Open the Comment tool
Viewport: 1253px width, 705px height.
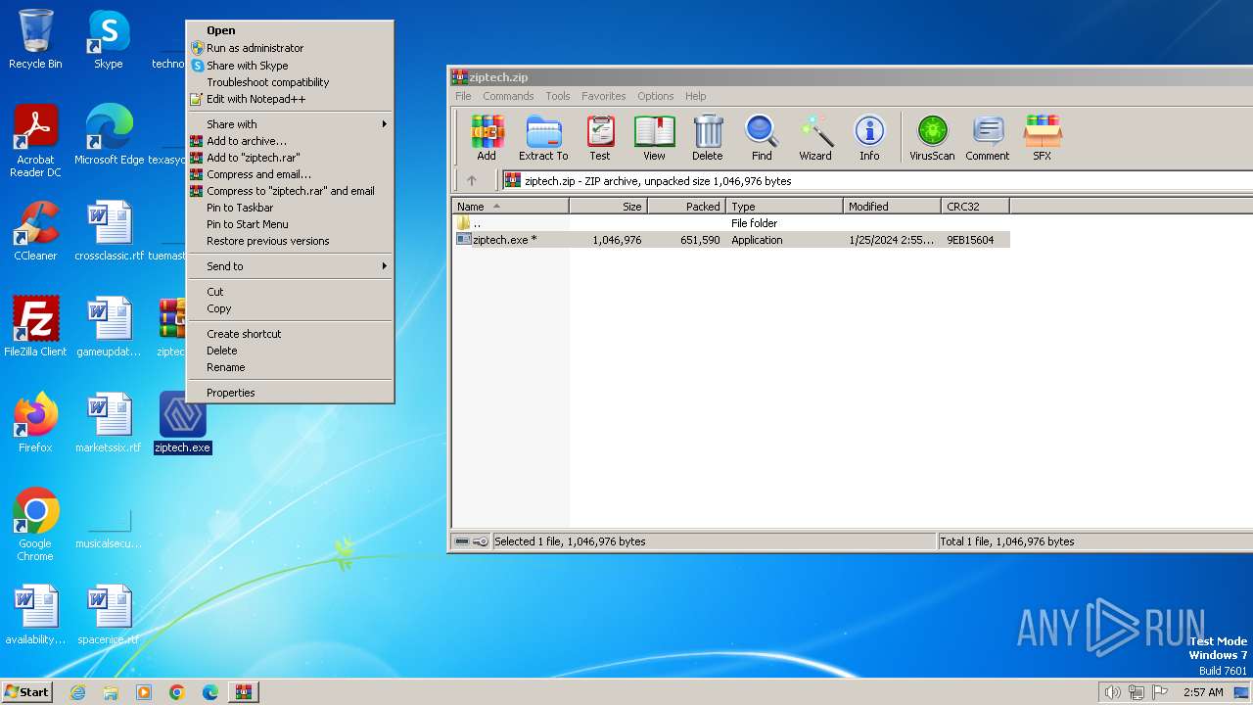coord(988,138)
